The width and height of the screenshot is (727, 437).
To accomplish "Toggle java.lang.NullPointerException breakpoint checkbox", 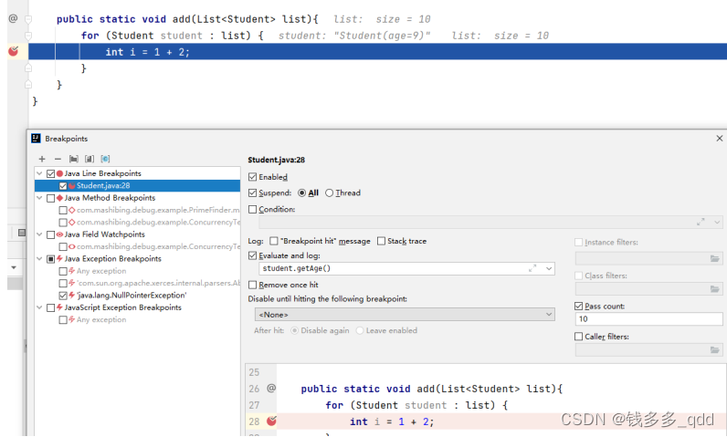I will [63, 296].
